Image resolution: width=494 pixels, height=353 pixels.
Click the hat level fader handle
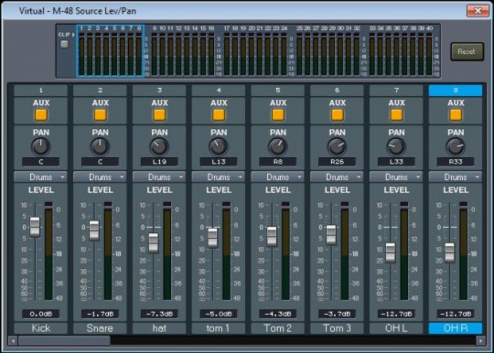[154, 242]
